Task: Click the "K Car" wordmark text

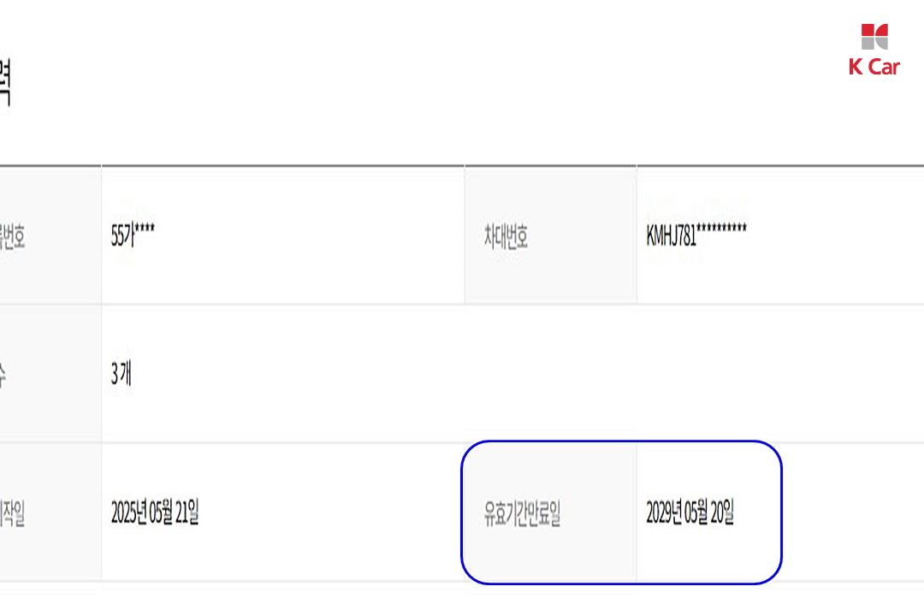Action: pyautogui.click(x=874, y=68)
